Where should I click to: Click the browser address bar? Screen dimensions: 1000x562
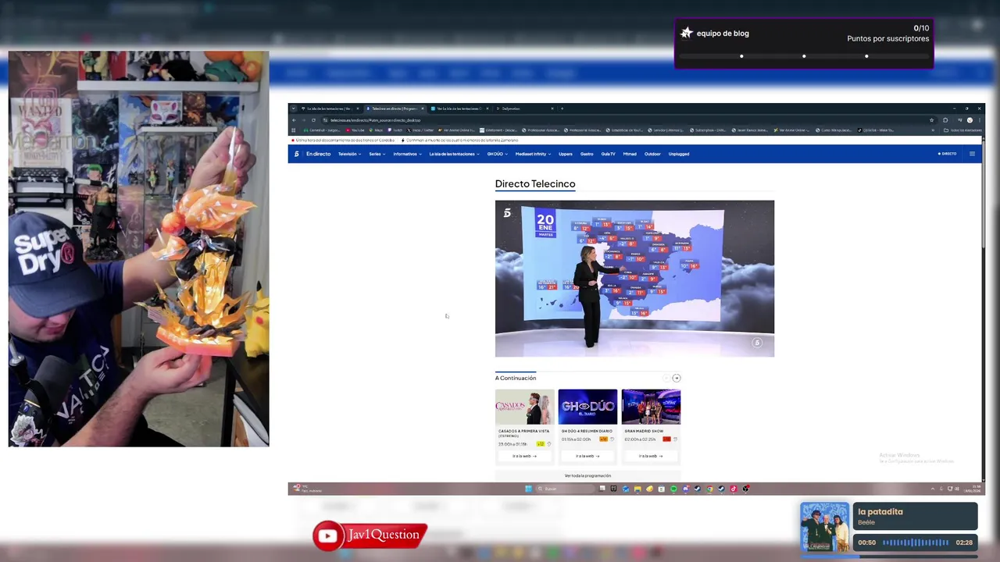(625, 120)
